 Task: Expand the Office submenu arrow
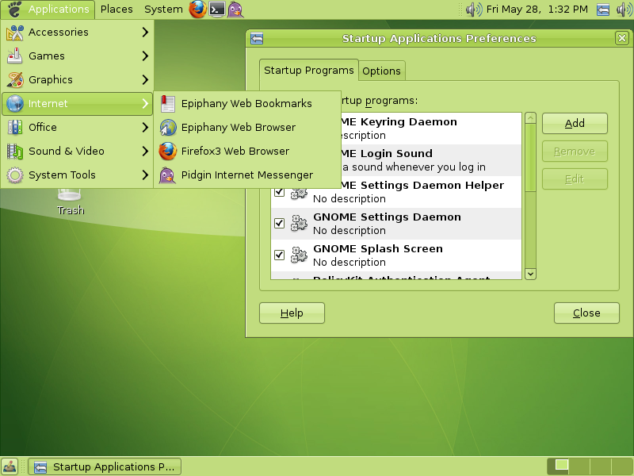pos(145,127)
